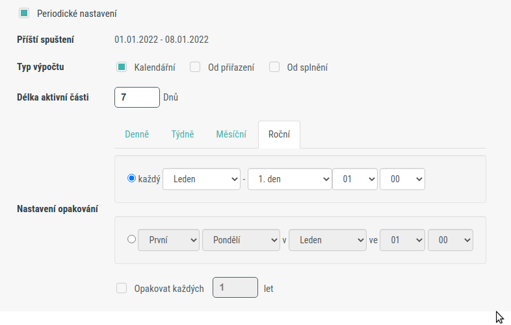Image resolution: width=511 pixels, height=325 pixels.
Task: Enable the Opakovat každých checkbox
Action: pyautogui.click(x=122, y=288)
